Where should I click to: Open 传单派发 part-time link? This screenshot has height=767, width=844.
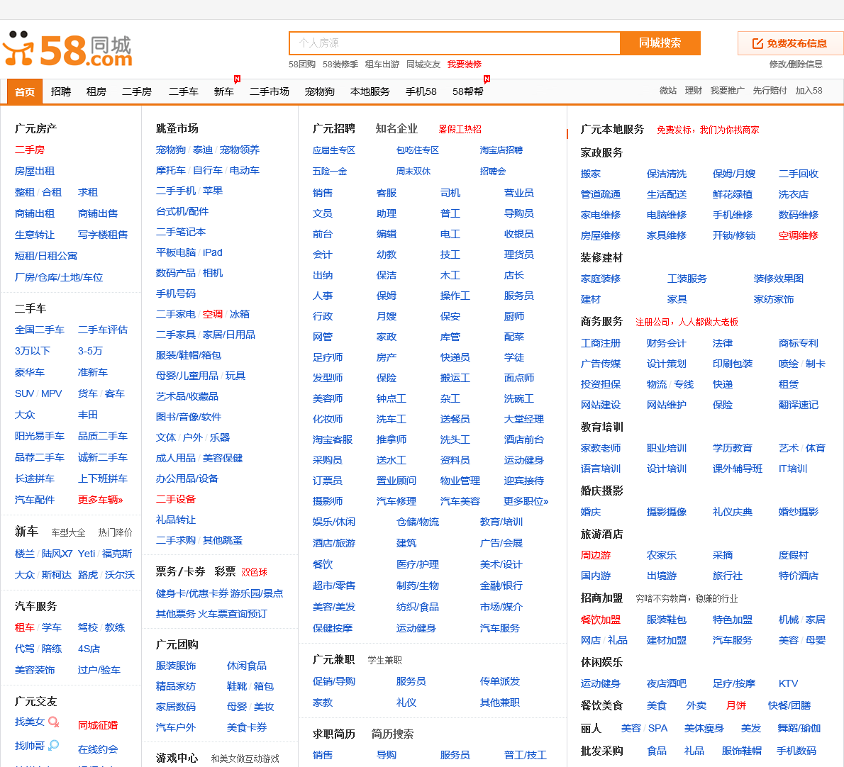(500, 681)
